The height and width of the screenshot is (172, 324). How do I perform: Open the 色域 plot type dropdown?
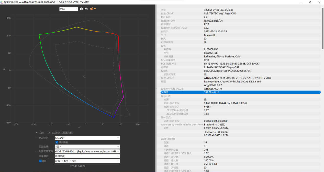tap(69, 9)
